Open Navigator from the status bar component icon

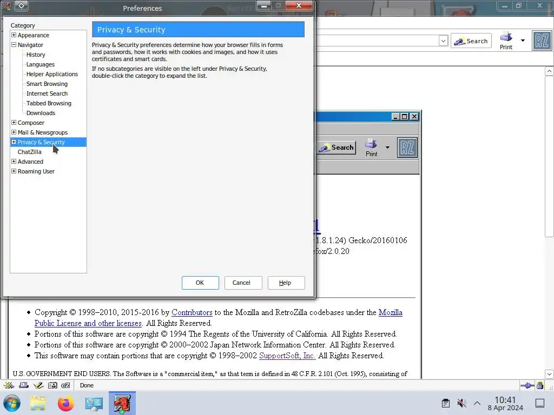coord(9,385)
